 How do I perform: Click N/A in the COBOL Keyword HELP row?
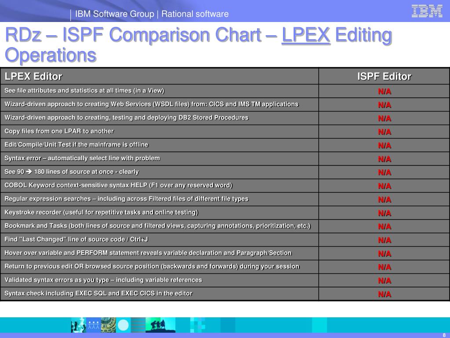click(x=384, y=186)
